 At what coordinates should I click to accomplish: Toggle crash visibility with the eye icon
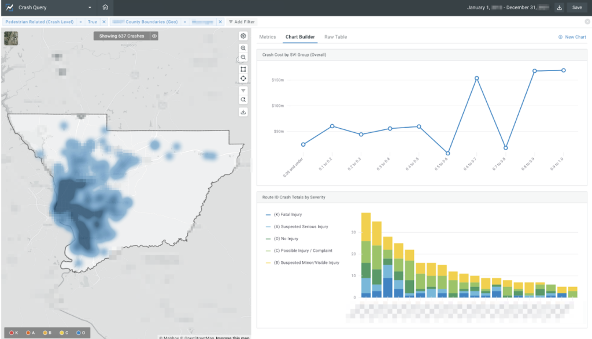click(x=154, y=36)
